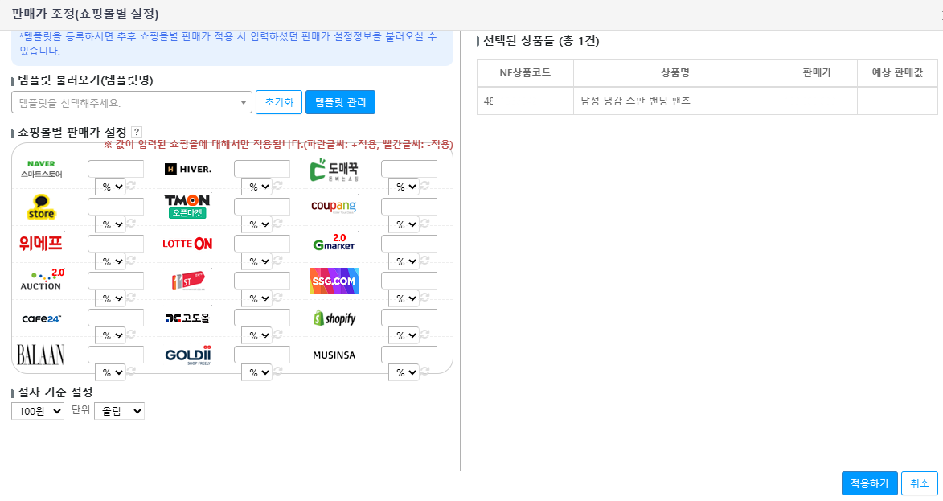
Task: Click the 적용하기 apply button
Action: click(x=870, y=483)
